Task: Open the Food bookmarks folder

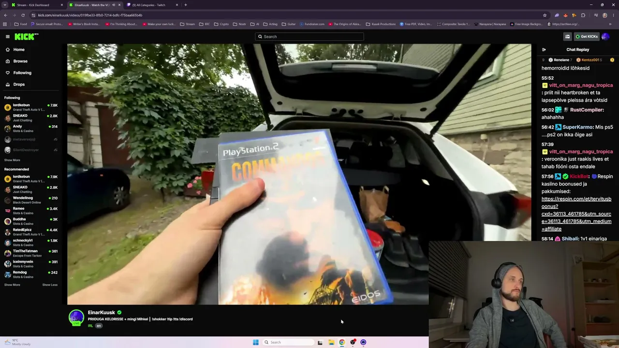Action: (x=21, y=24)
